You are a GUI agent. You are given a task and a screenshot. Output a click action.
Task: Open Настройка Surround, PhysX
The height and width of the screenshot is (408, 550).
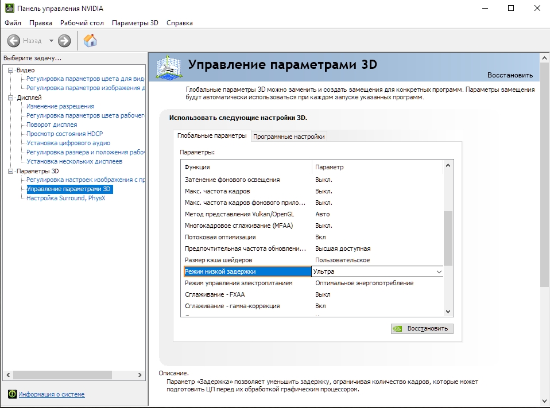[x=66, y=198]
